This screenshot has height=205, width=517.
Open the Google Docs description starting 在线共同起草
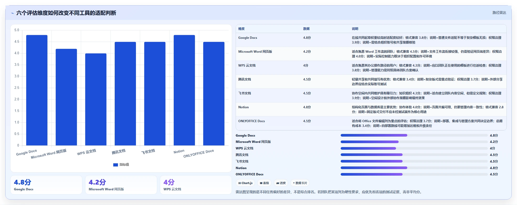pos(426,40)
